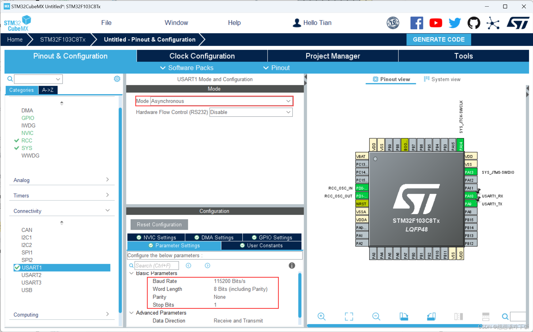This screenshot has width=533, height=332.
Task: Open the settings gear in categories panel
Action: [117, 79]
